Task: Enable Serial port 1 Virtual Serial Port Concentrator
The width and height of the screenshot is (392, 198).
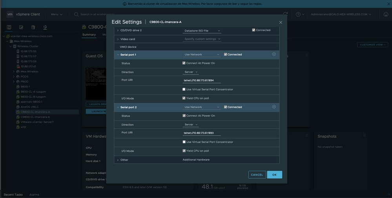Action: (x=184, y=89)
